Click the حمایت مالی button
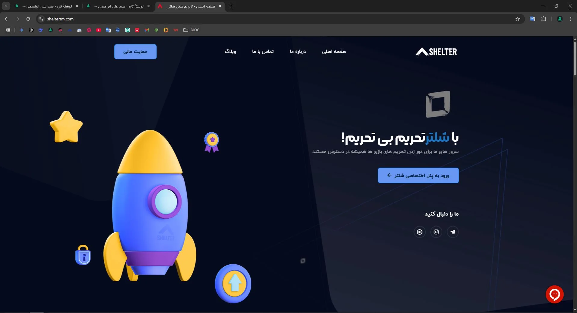Image resolution: width=577 pixels, height=313 pixels. point(135,52)
